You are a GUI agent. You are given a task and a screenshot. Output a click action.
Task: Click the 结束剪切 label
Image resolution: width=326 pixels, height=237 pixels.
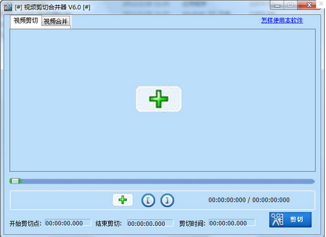(109, 223)
